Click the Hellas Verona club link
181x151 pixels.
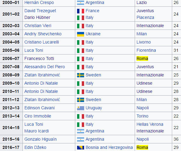pos(150,124)
